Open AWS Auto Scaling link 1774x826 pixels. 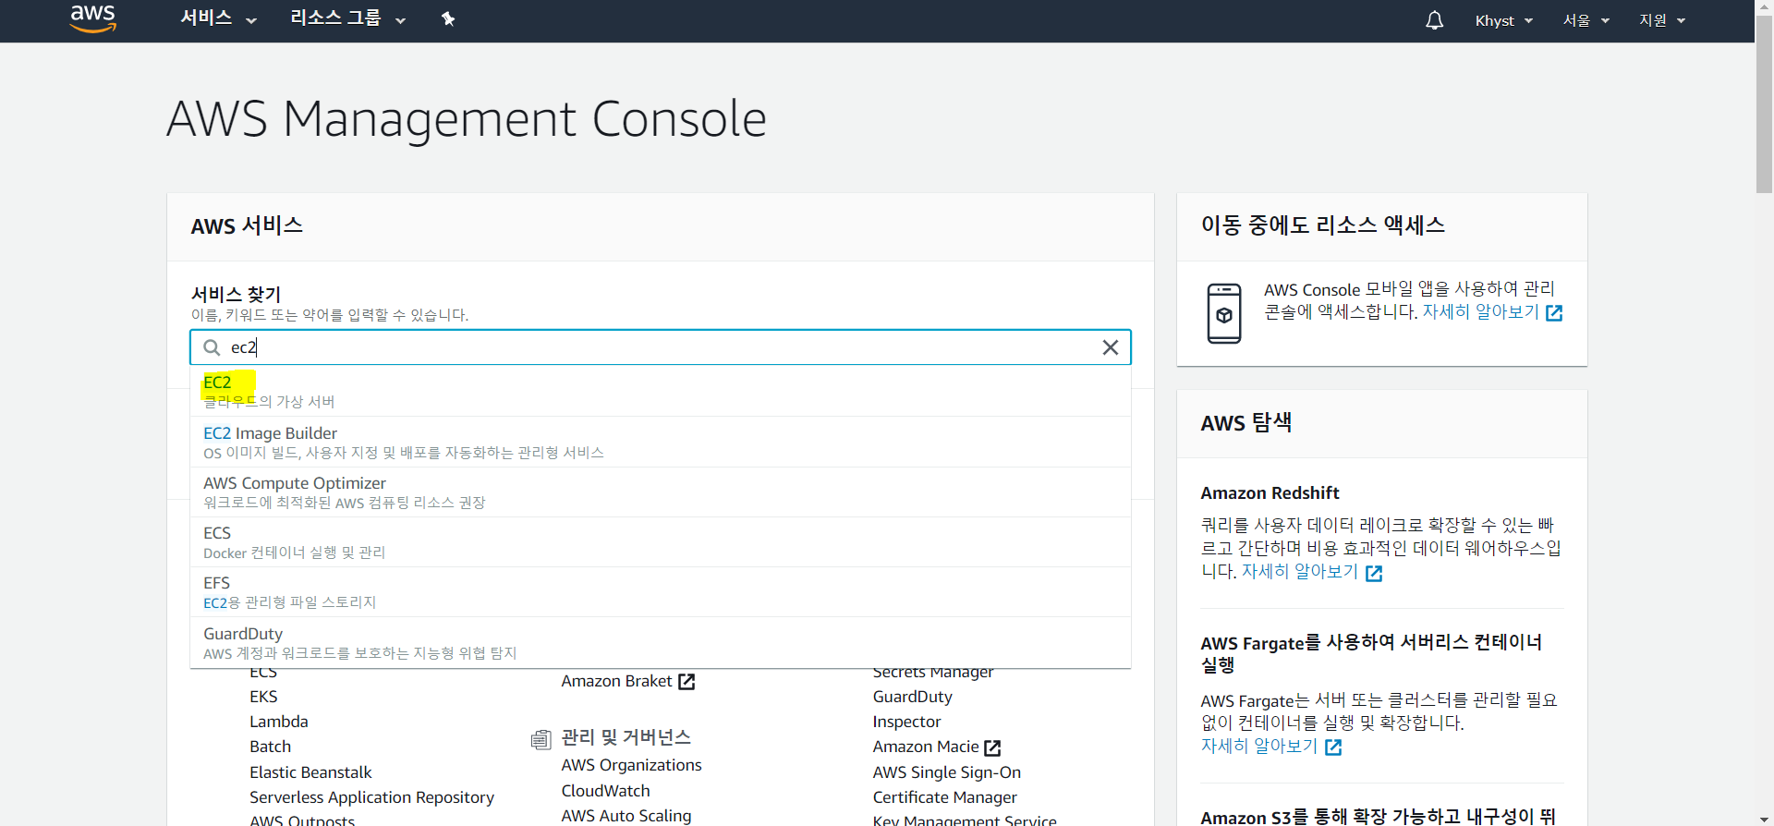pos(626,816)
